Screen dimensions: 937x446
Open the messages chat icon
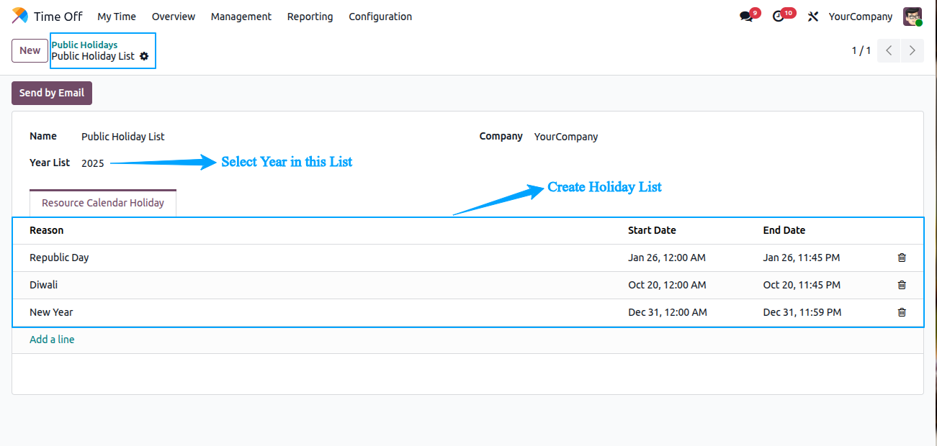pos(746,17)
